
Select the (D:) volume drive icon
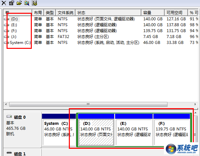click(7, 19)
